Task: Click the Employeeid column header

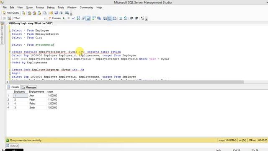Action: 21,92
